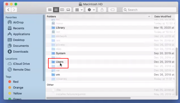The height and width of the screenshot is (103, 180).
Task: Click the Share toolbar button
Action: [102, 10]
